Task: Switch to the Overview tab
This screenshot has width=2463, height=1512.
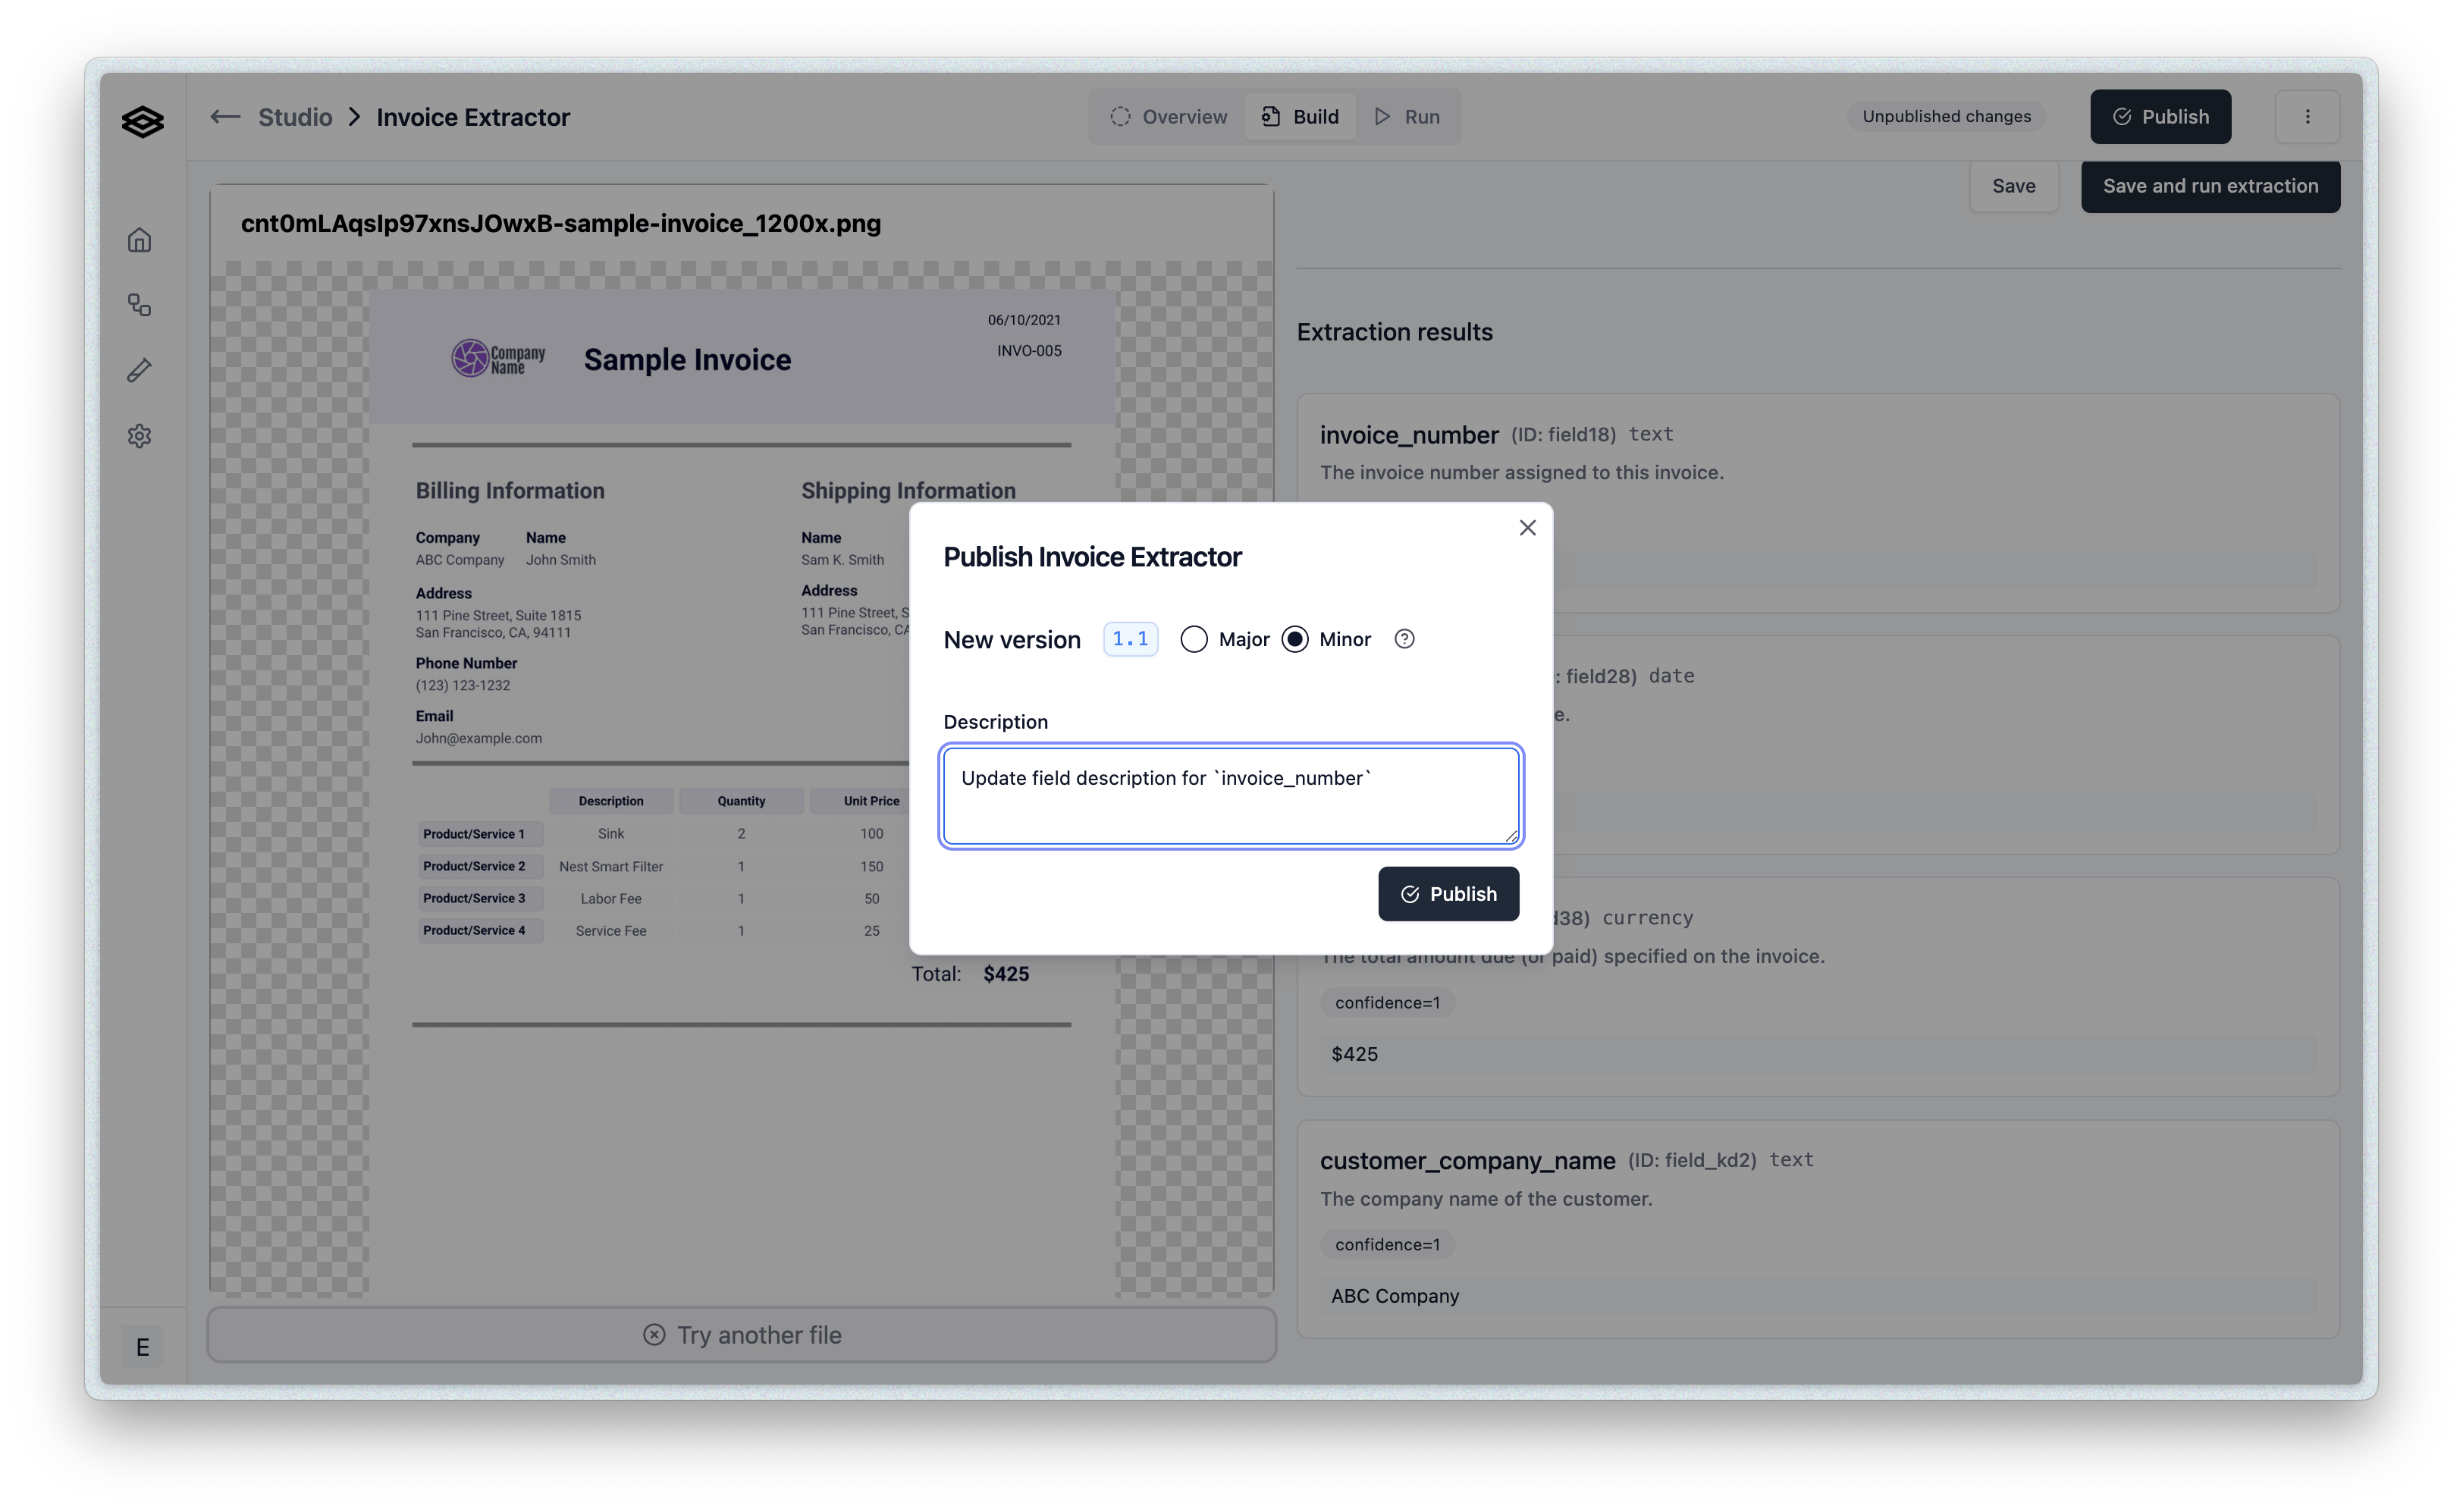Action: coord(1168,117)
